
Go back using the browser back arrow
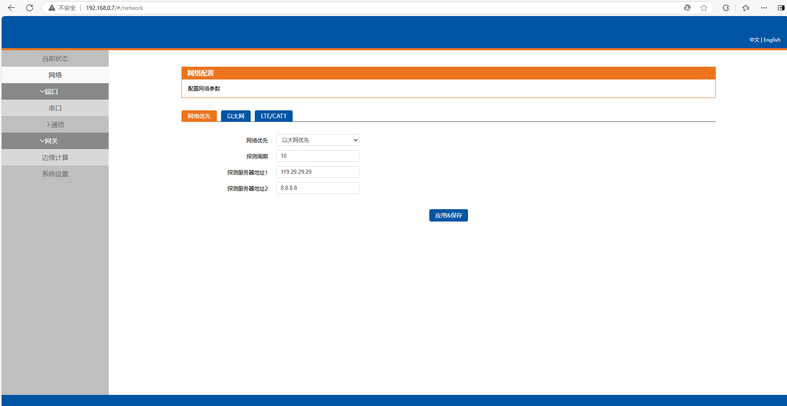tap(12, 8)
